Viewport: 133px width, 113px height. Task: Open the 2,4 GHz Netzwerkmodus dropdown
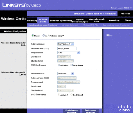point(66,73)
